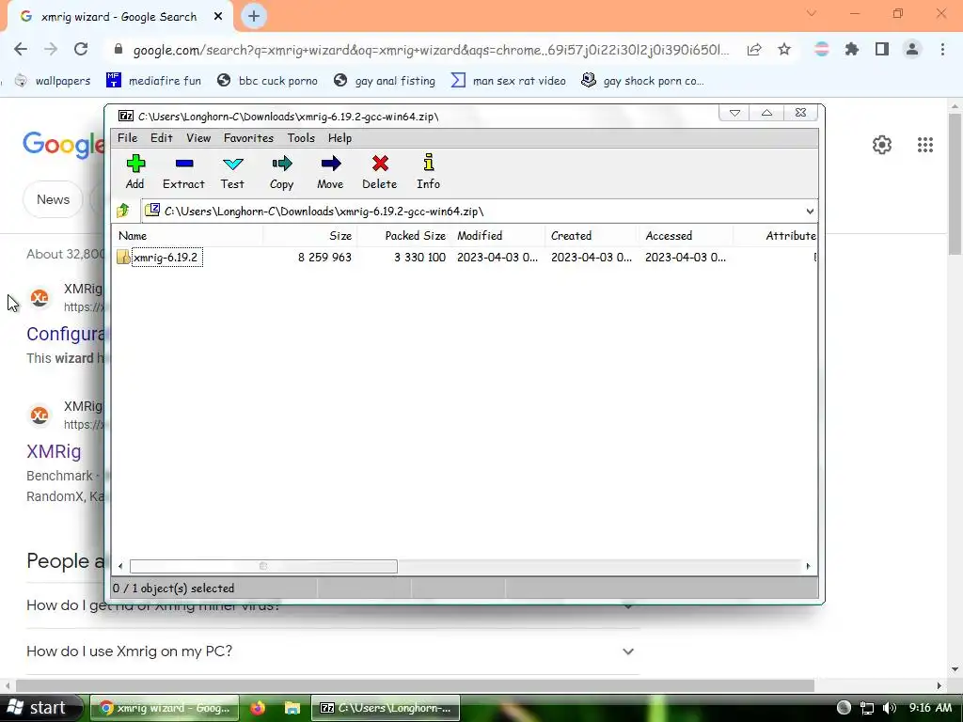Open the mediafire fun bookmark

point(153,81)
